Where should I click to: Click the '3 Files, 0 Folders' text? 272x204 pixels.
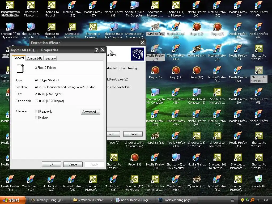click(x=46, y=68)
